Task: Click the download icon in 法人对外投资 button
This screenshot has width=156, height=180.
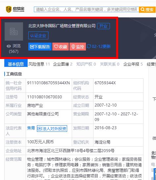Action: (39, 128)
